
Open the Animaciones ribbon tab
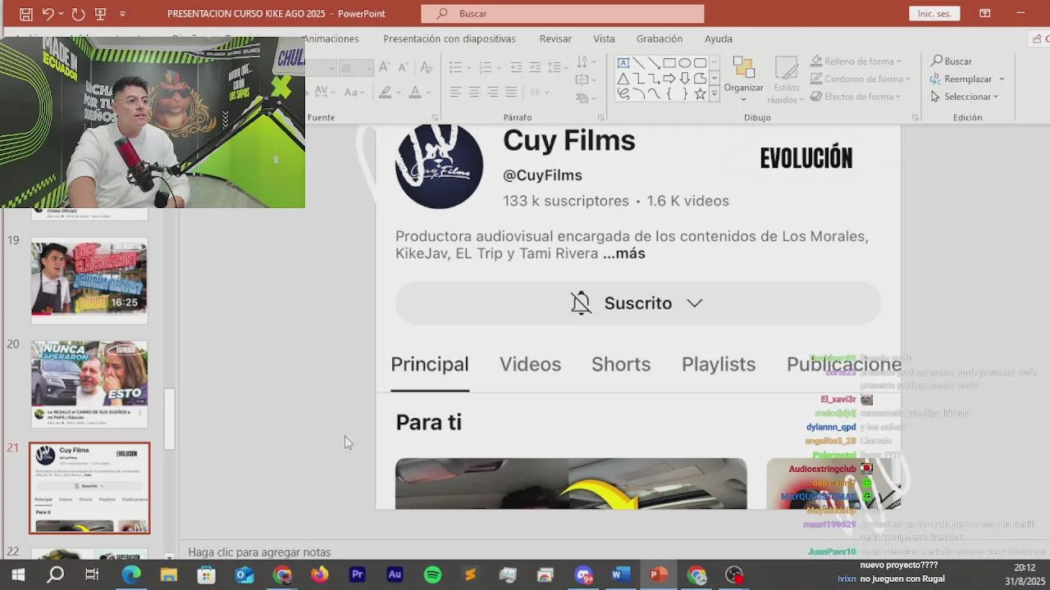click(330, 39)
